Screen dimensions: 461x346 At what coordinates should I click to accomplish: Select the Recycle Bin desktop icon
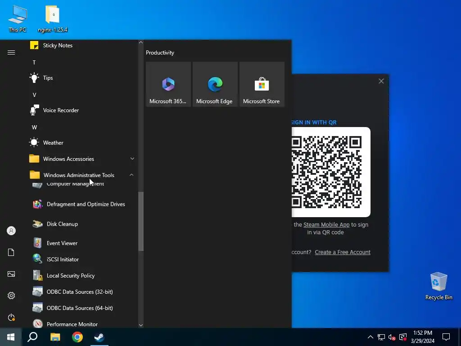[438, 286]
